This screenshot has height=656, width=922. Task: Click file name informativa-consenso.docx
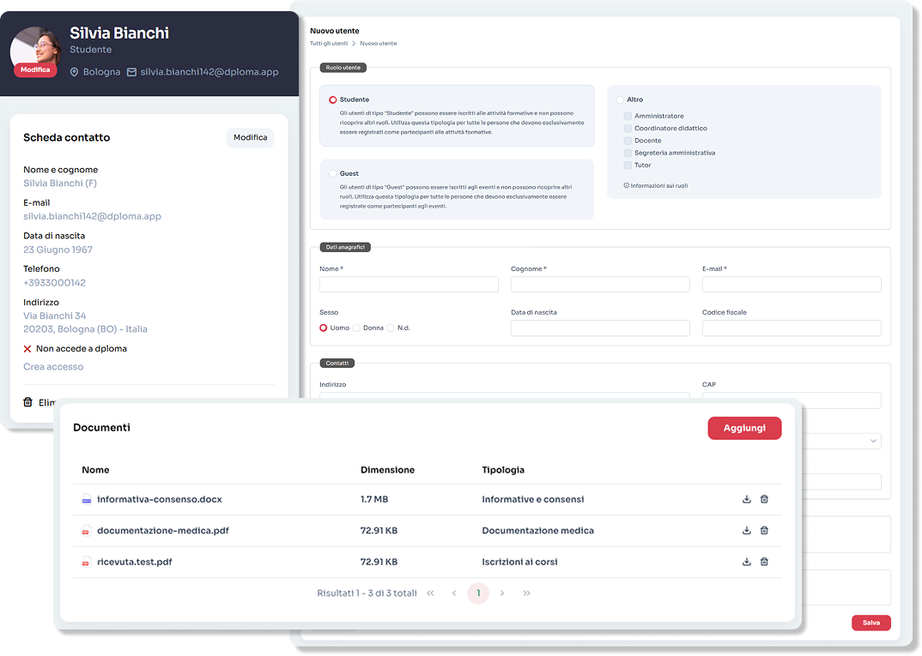point(160,499)
